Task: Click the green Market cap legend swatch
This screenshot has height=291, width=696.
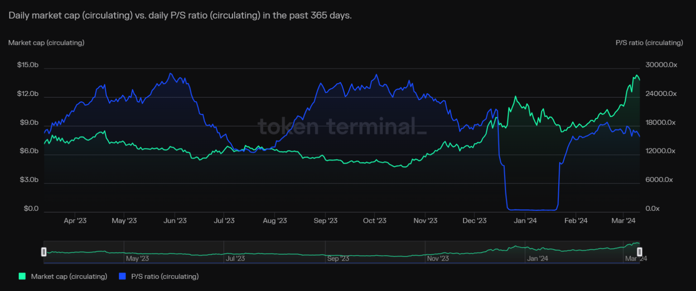Action: (22, 276)
